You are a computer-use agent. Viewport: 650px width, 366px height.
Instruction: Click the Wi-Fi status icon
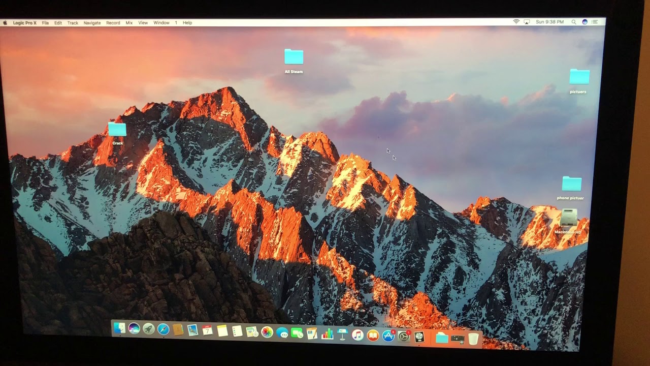[516, 22]
